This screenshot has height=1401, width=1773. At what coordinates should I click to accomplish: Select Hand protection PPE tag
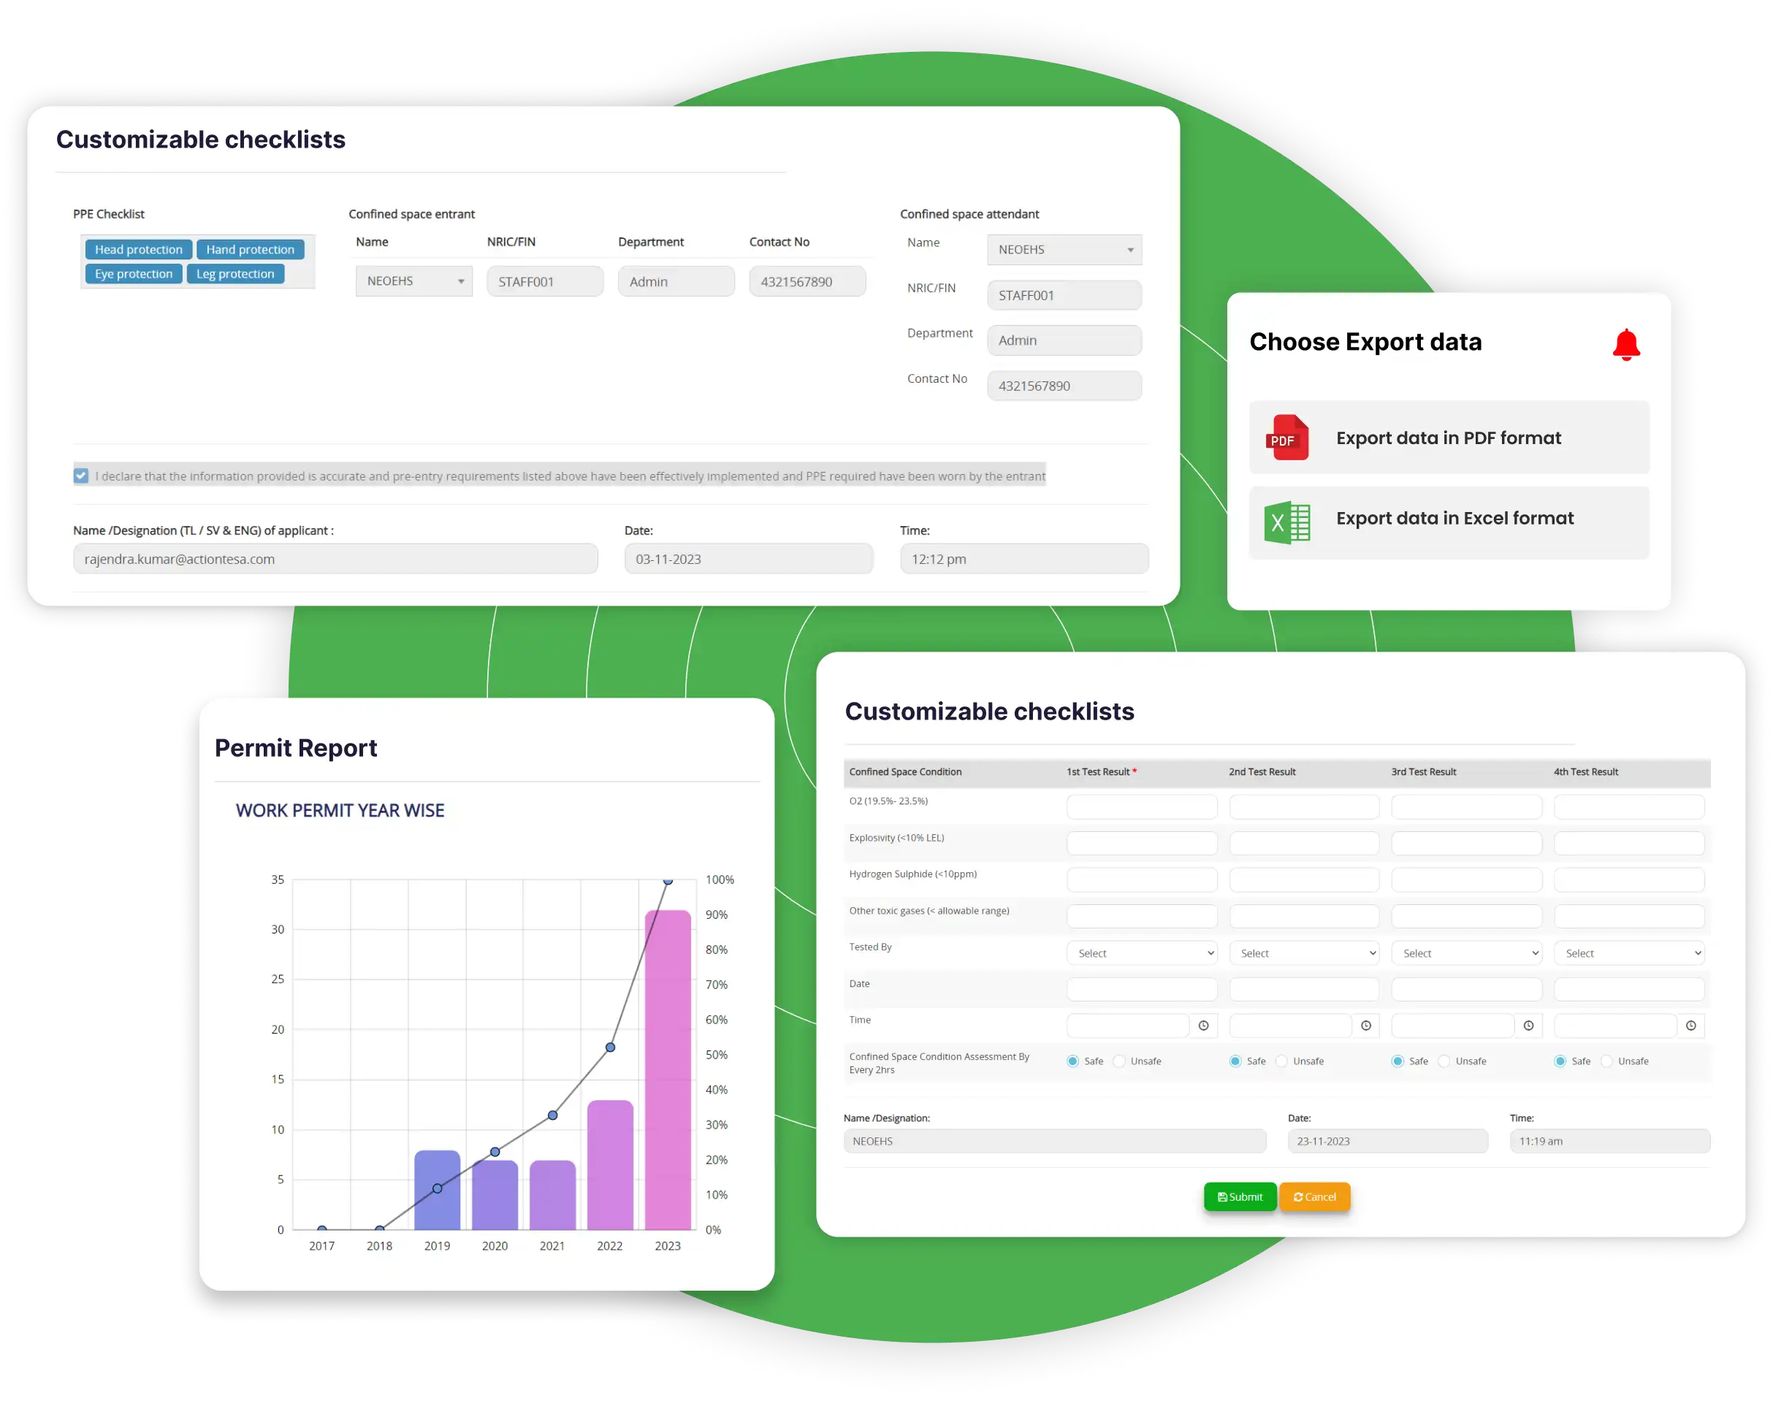(248, 251)
